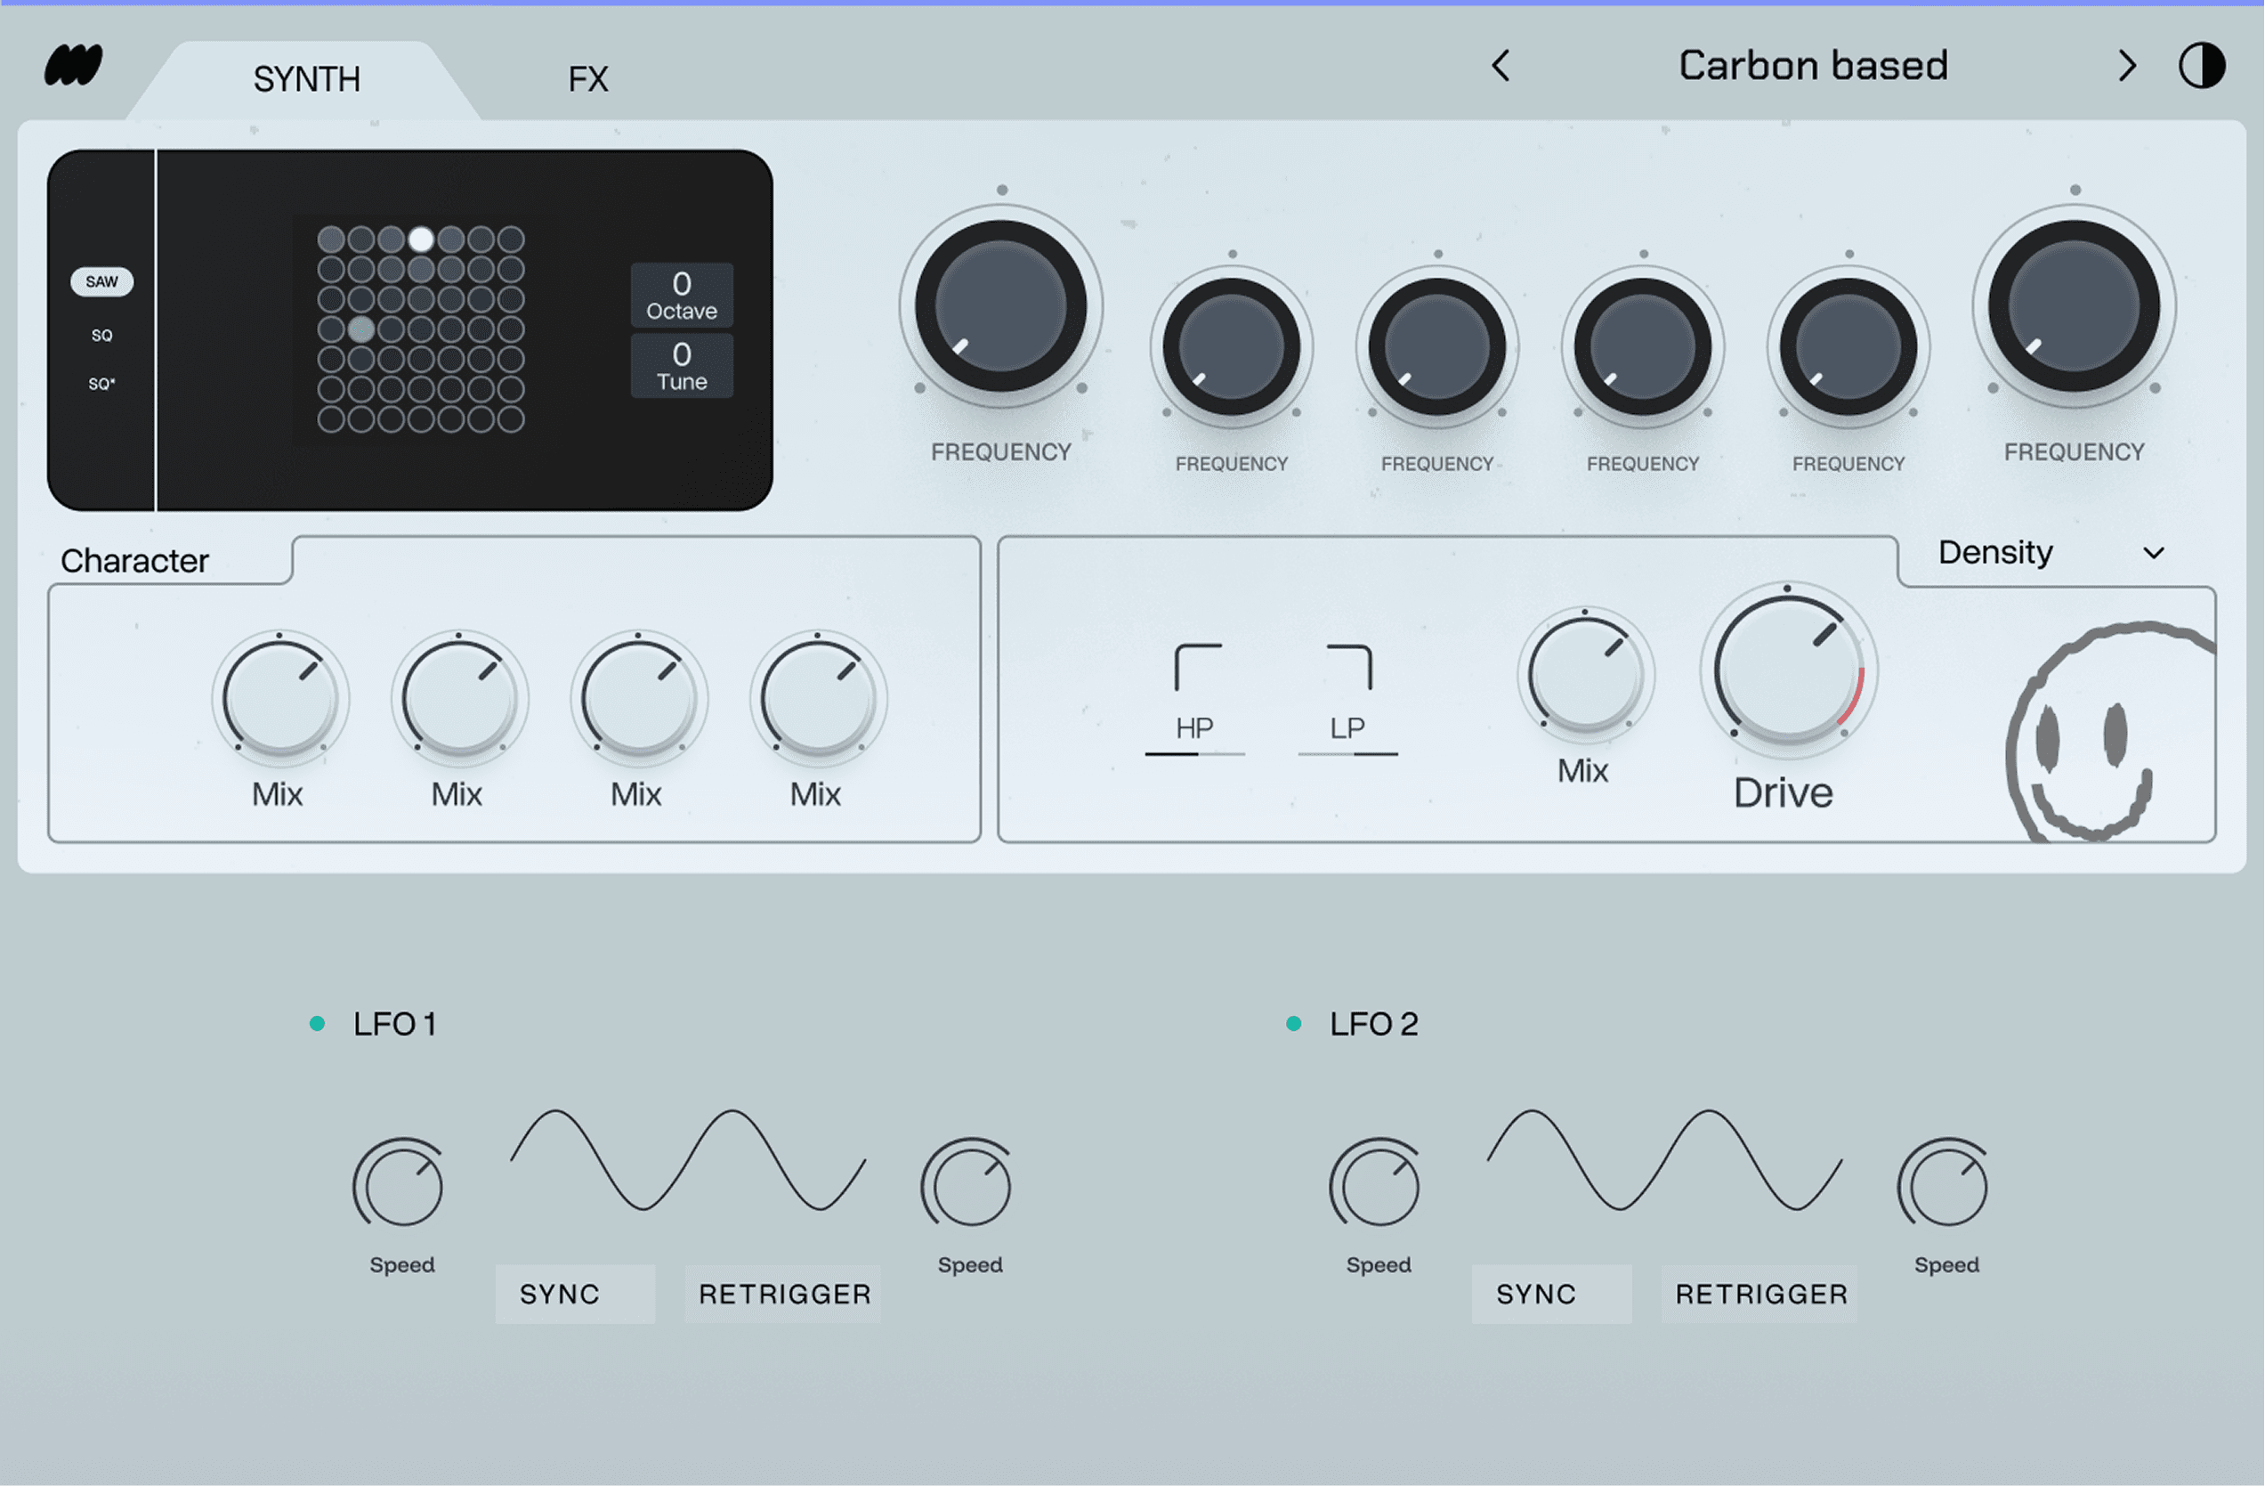Click the Drive label text

pyautogui.click(x=1783, y=793)
